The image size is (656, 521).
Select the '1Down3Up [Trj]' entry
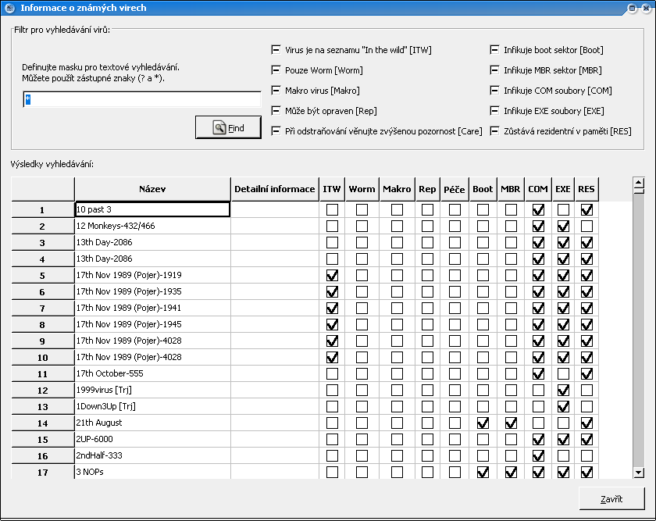(x=152, y=406)
